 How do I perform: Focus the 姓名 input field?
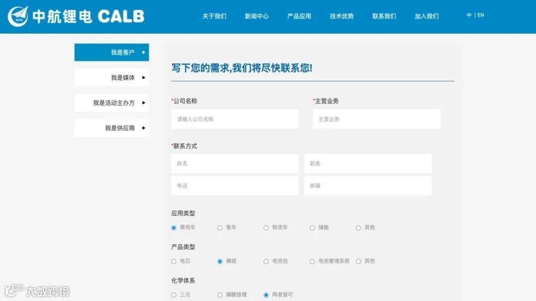[235, 164]
